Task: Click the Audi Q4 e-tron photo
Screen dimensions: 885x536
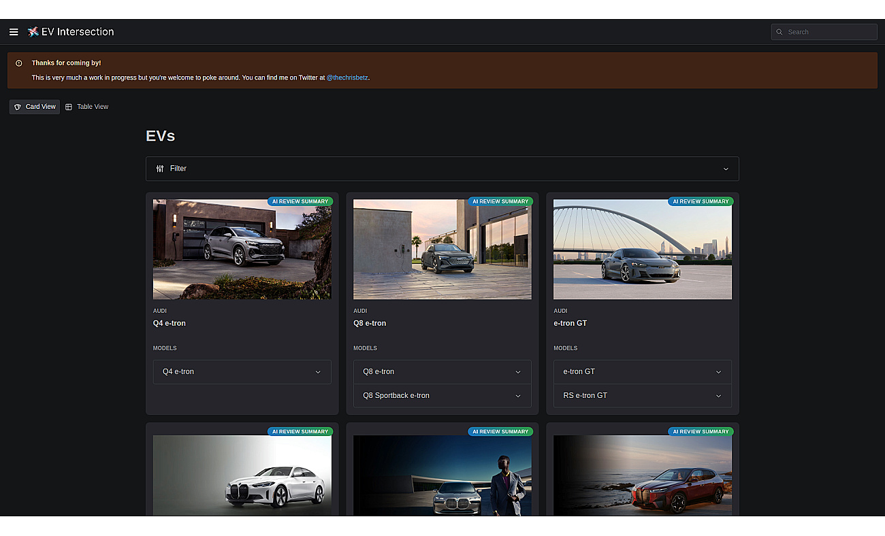Action: click(x=242, y=249)
